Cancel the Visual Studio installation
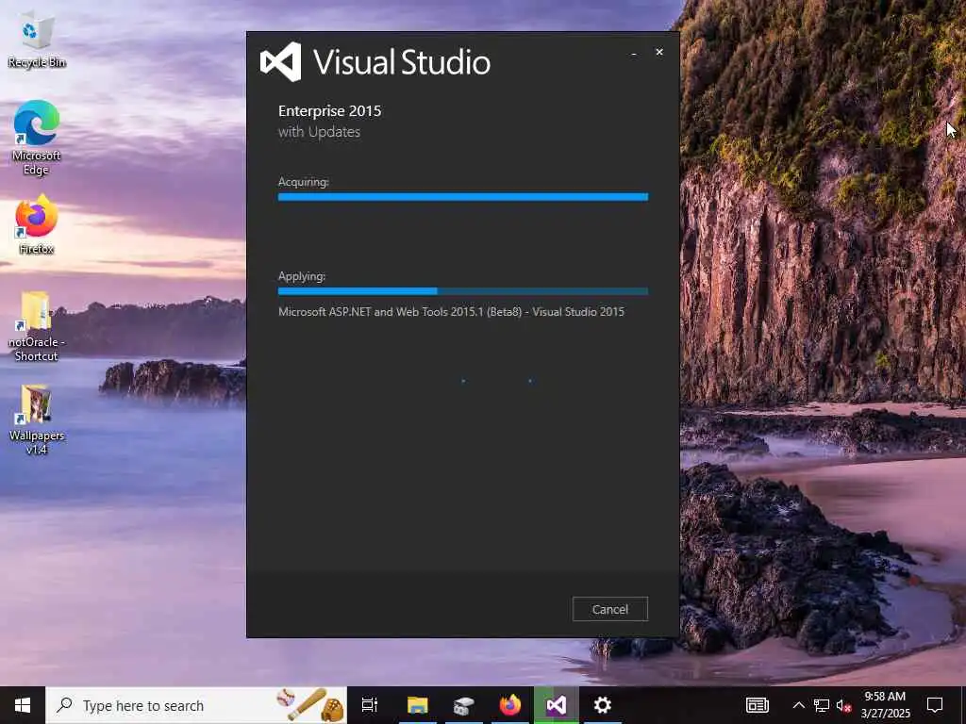The width and height of the screenshot is (966, 724). click(x=610, y=609)
